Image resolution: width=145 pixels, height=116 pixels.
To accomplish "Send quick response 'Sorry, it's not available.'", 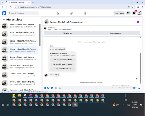I will tap(62, 69).
